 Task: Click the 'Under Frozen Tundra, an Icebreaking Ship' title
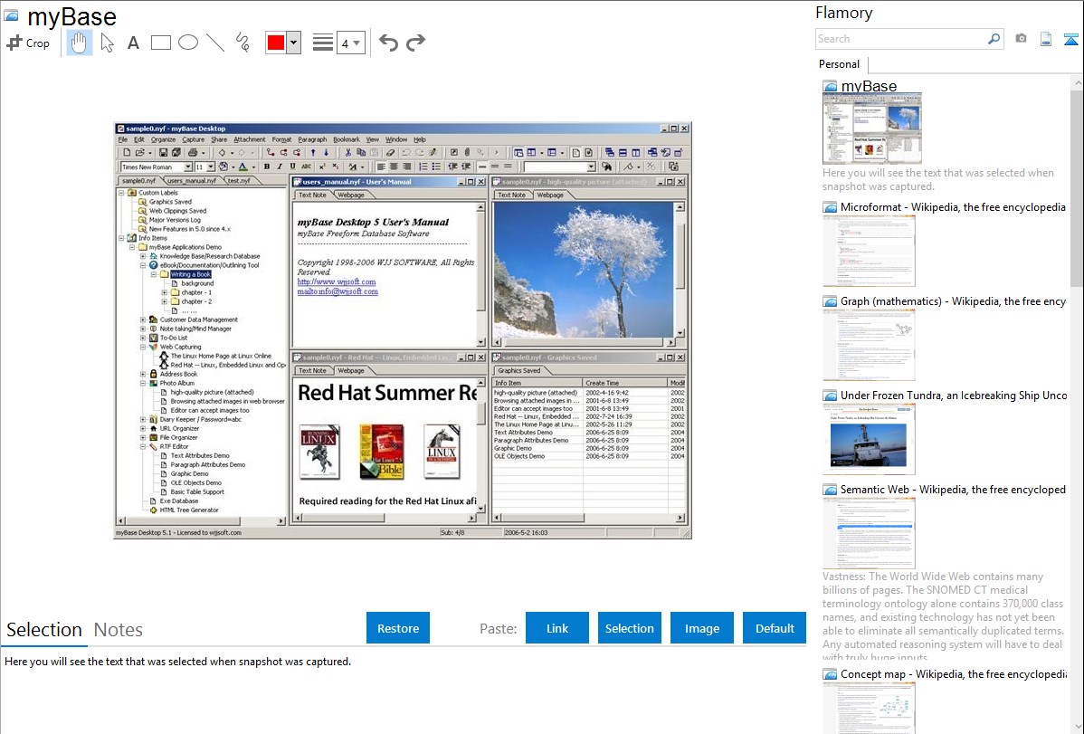[x=954, y=395]
